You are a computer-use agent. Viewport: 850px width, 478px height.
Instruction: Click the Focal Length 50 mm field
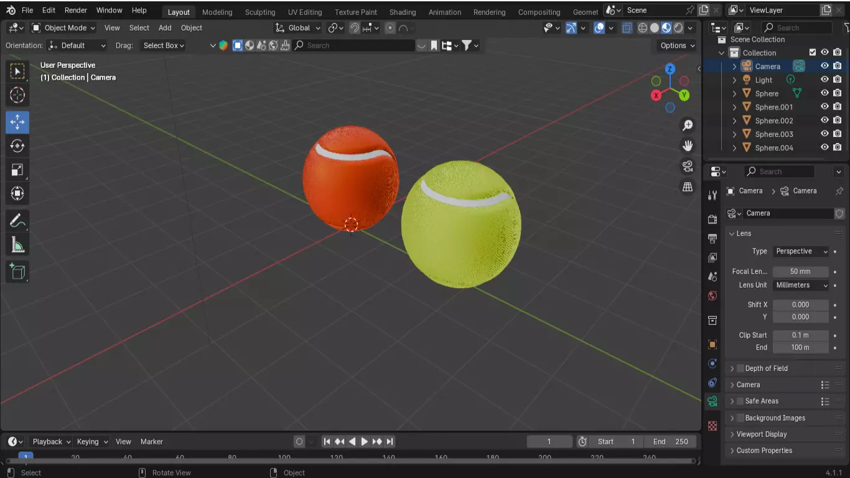coord(801,271)
